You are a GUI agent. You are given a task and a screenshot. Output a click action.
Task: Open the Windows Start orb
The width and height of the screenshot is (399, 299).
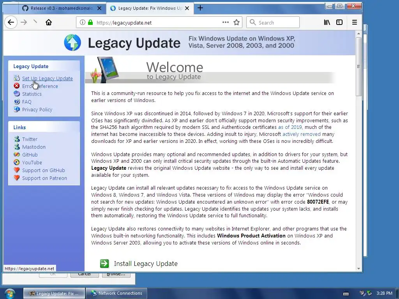click(10, 294)
